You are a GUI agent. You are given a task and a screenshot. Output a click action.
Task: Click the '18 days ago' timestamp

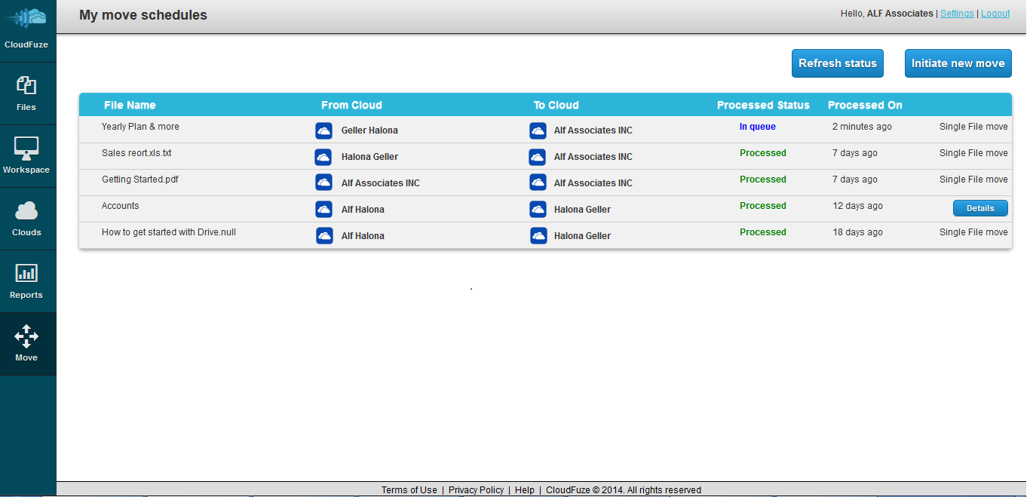tap(857, 232)
